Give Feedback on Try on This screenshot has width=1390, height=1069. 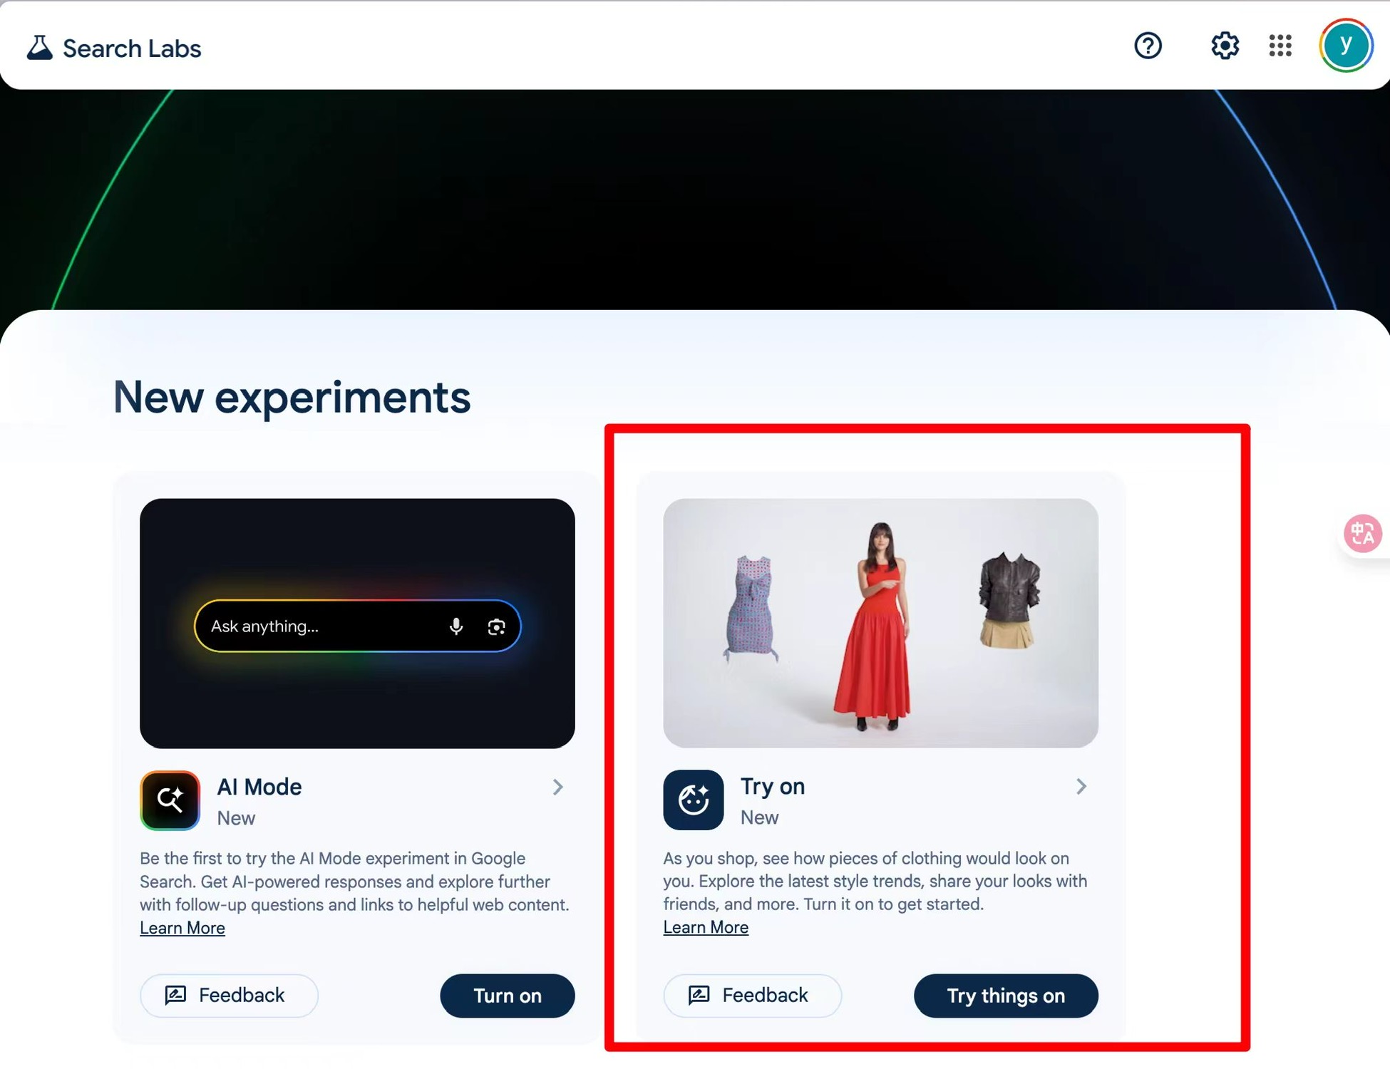pos(752,995)
